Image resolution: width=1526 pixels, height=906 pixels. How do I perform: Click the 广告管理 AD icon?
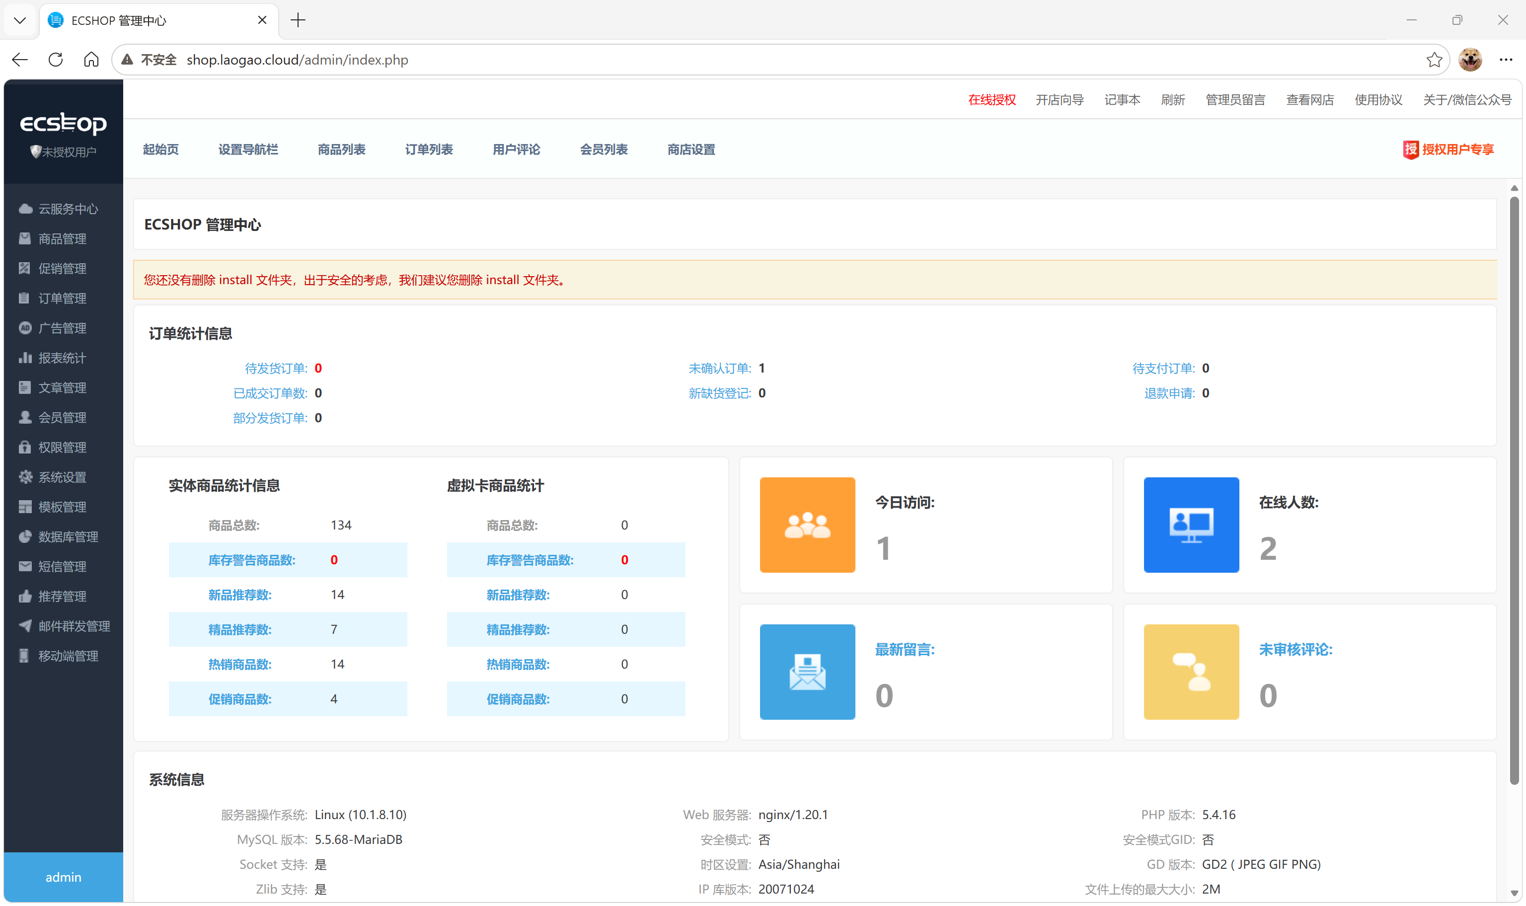click(25, 328)
